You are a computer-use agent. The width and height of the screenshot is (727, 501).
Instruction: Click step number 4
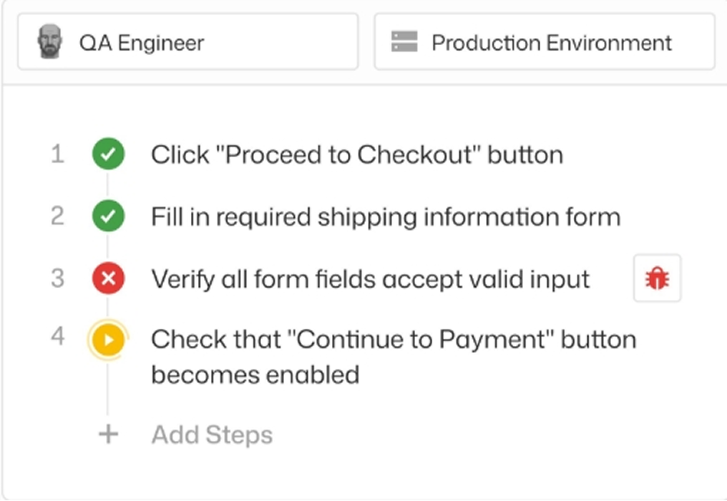pos(57,336)
